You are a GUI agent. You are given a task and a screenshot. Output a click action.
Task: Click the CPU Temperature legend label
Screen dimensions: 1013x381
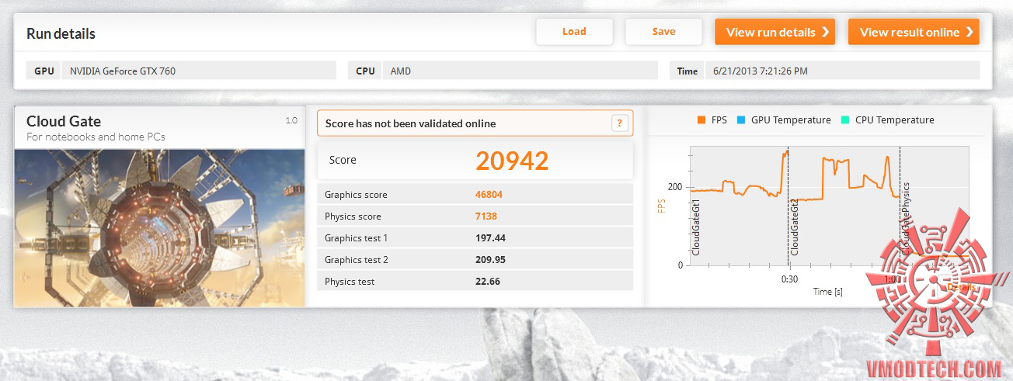coord(895,120)
